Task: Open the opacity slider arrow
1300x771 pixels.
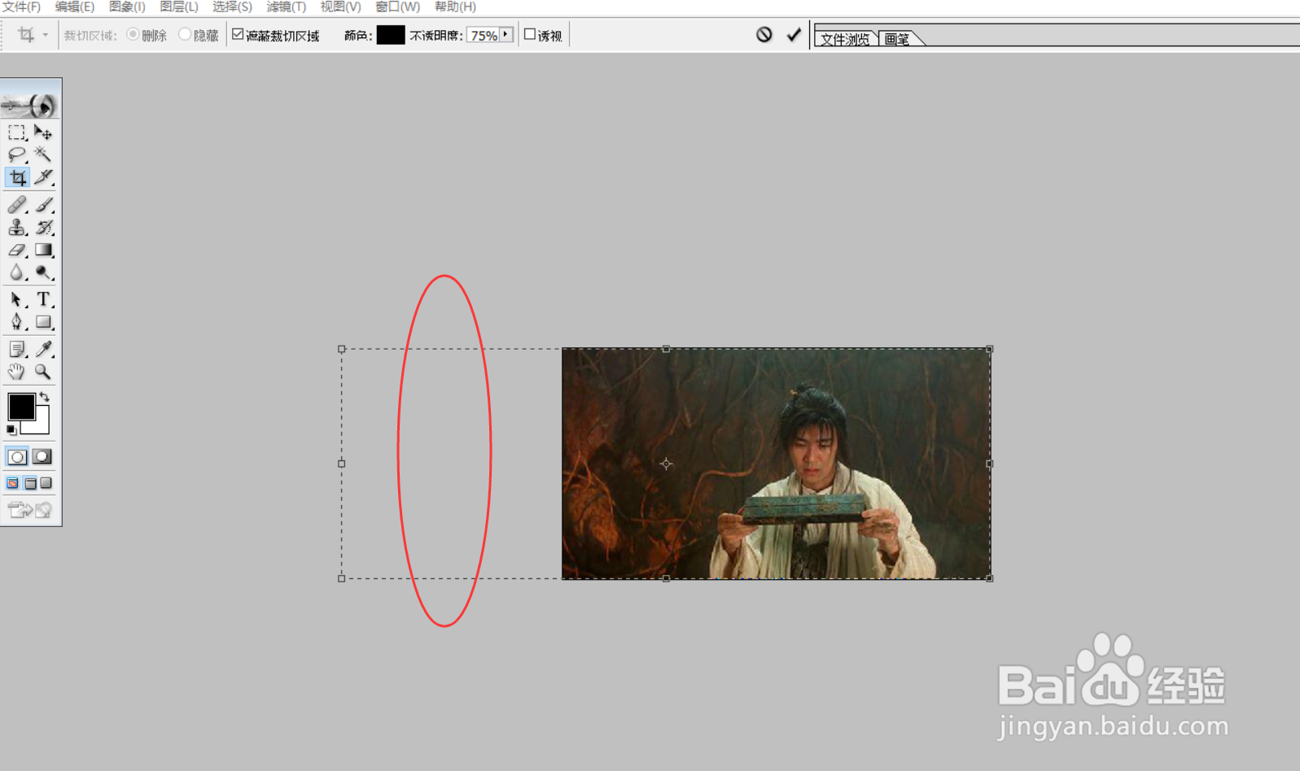Action: (x=506, y=35)
